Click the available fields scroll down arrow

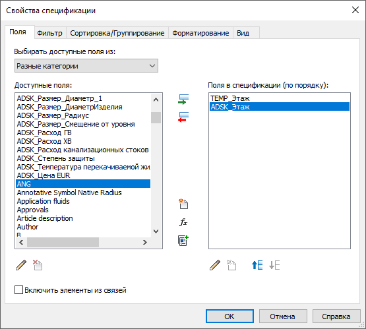(x=156, y=231)
